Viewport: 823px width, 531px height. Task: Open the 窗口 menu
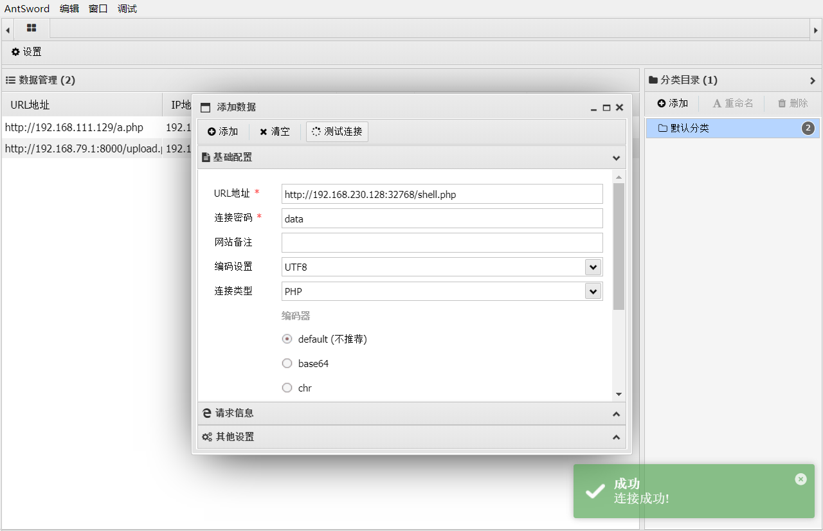click(x=98, y=8)
